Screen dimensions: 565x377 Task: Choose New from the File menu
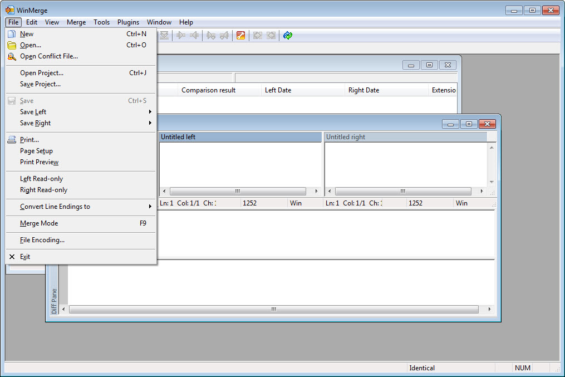(x=81, y=34)
